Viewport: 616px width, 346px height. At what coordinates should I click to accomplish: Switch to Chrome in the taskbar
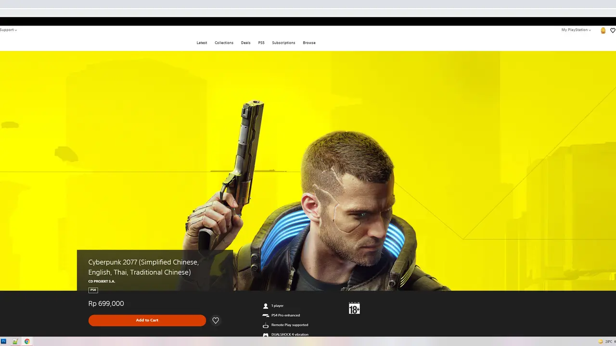[x=27, y=342]
